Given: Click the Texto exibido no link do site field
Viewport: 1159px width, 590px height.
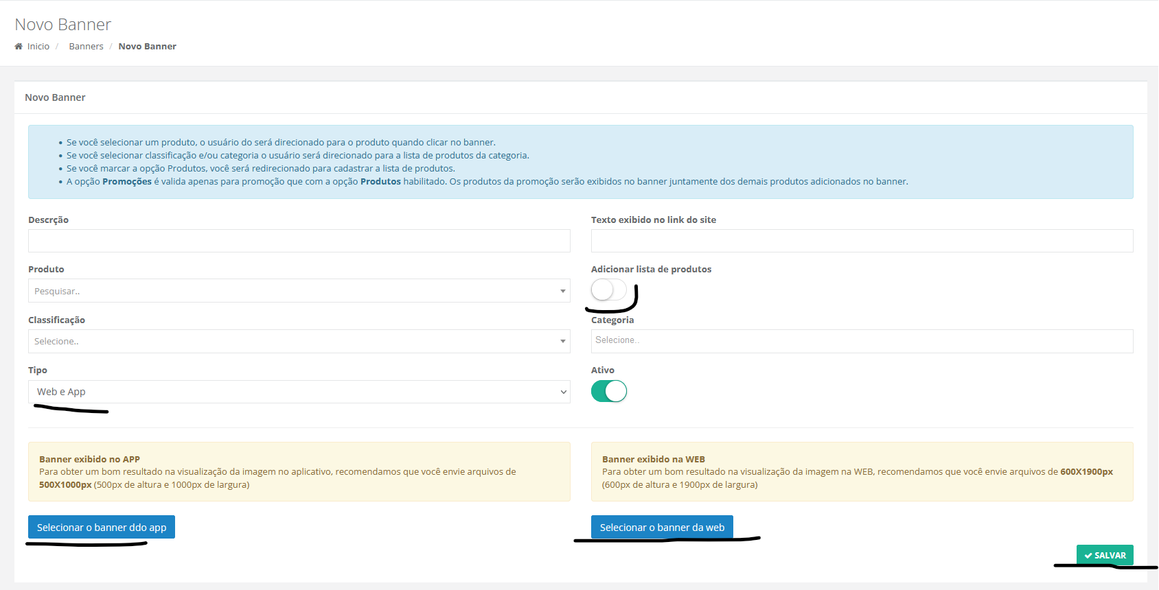Looking at the screenshot, I should [862, 241].
